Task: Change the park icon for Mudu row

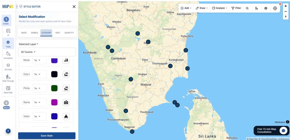Action: 66,60
